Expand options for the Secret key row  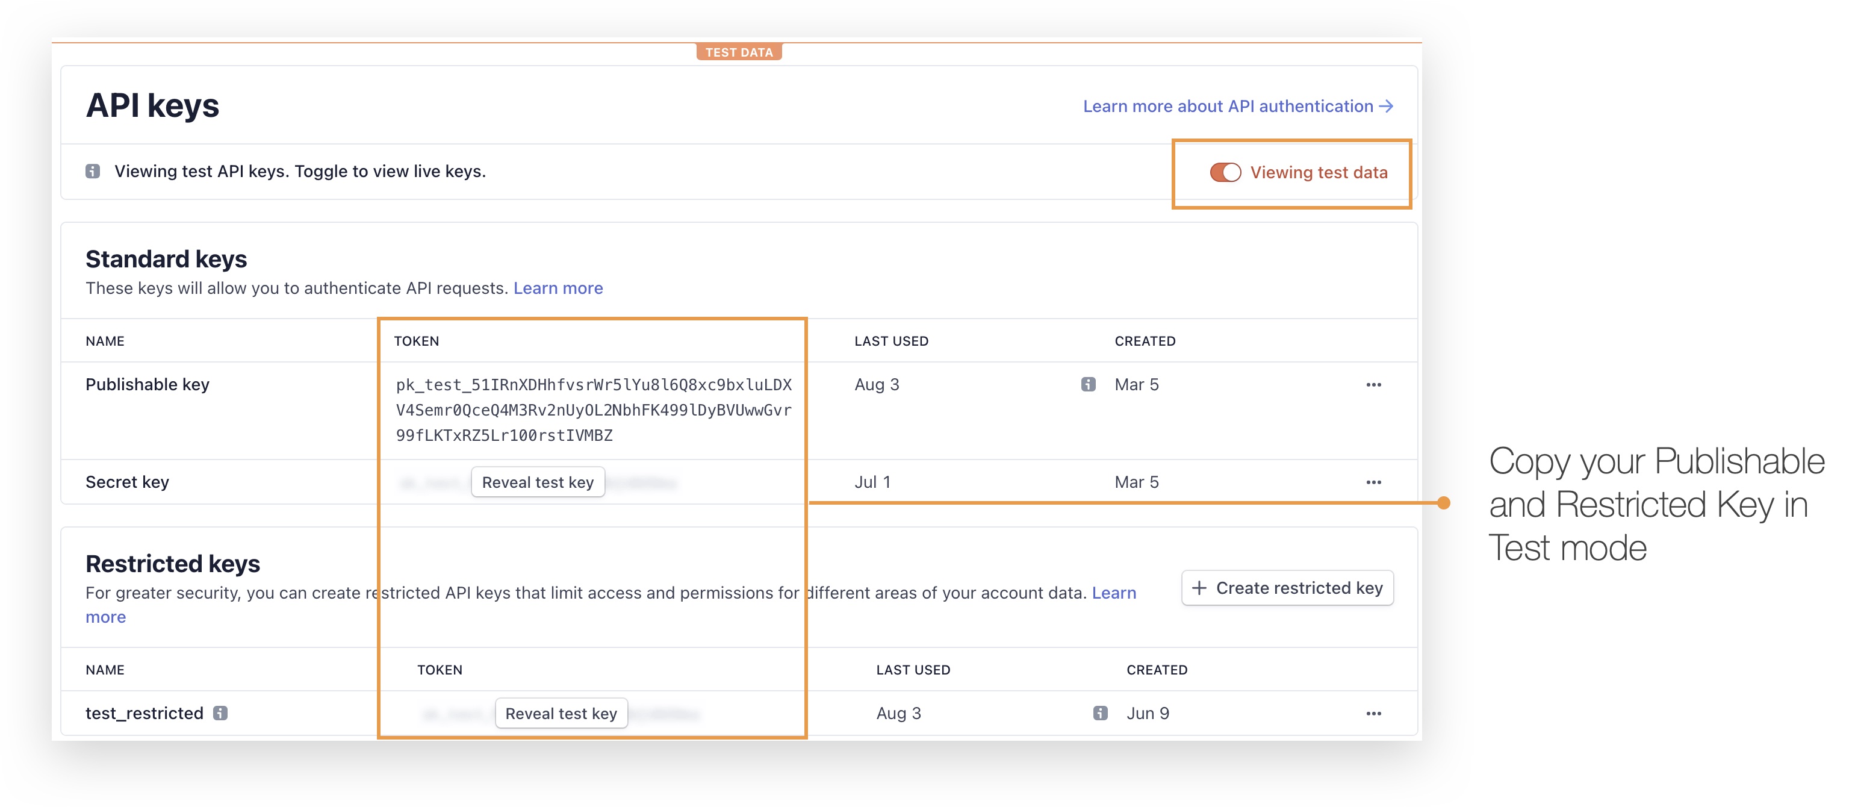(1373, 482)
